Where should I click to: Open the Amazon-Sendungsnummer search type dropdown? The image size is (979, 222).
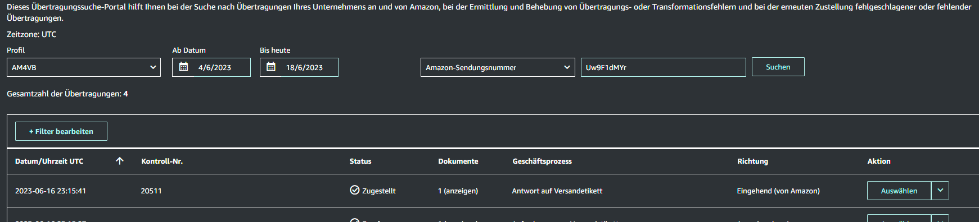[x=498, y=67]
